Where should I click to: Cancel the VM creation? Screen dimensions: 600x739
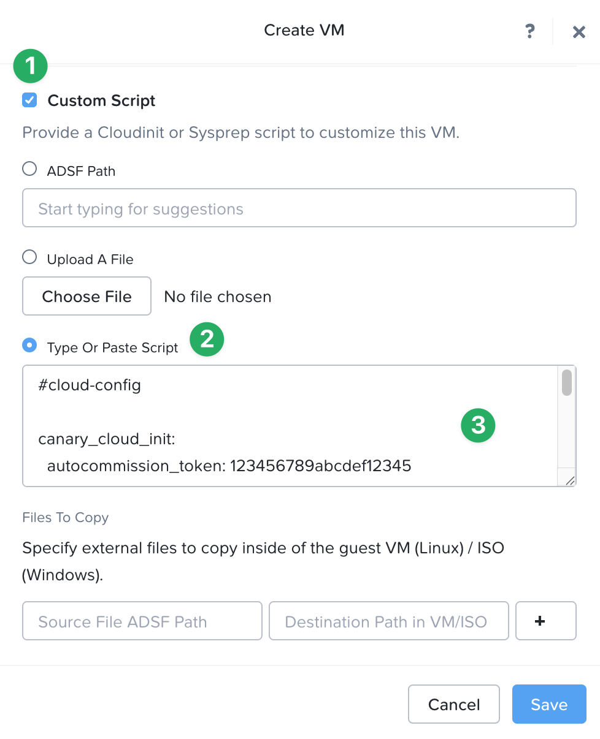[x=453, y=704]
